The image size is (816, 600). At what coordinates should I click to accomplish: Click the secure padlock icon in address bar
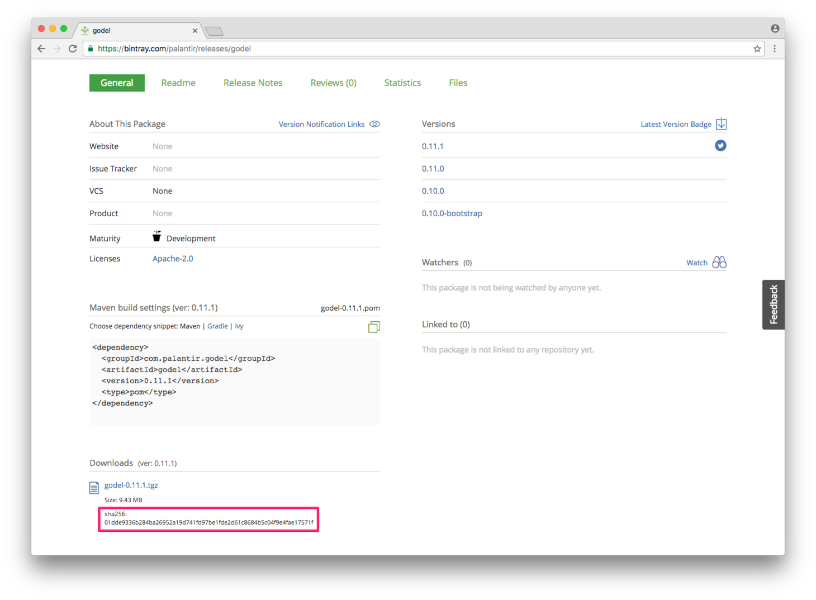point(91,49)
